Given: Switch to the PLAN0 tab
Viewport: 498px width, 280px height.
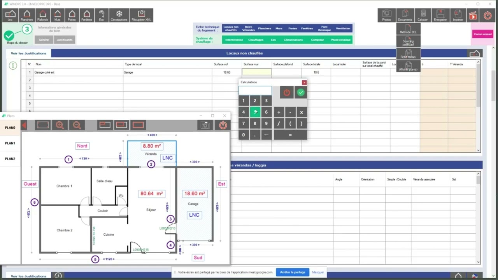Looking at the screenshot, I should coord(10,128).
